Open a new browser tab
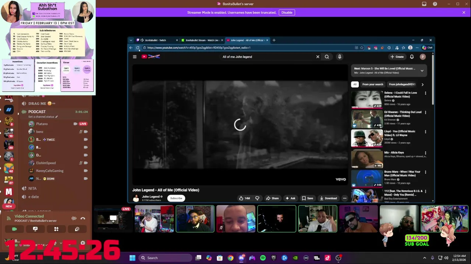Viewport: 471px width, 264px height. pos(274,40)
